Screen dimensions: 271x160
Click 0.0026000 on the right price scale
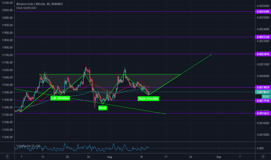(x=263, y=6)
